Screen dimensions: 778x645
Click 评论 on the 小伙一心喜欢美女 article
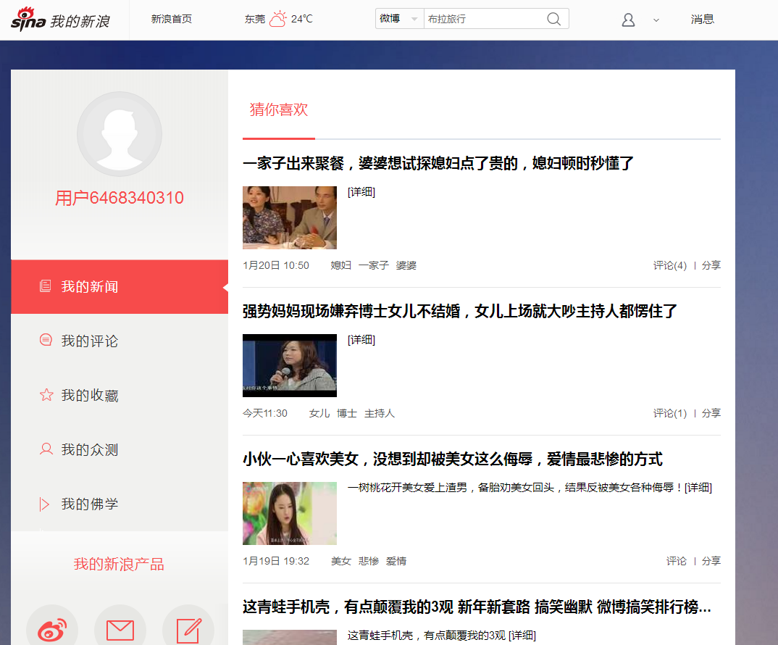677,561
